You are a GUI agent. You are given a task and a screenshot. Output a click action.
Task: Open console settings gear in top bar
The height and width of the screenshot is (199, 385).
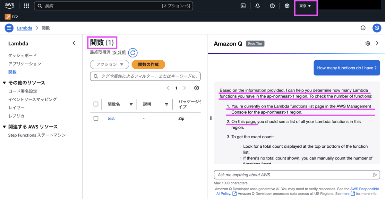click(287, 6)
